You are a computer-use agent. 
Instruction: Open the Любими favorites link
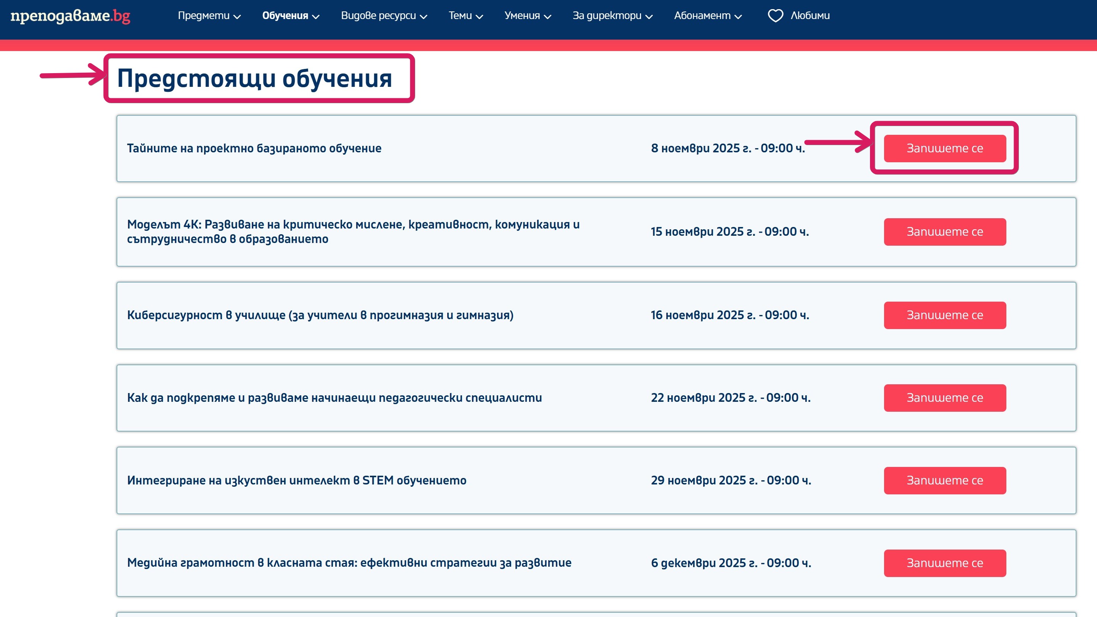click(809, 16)
